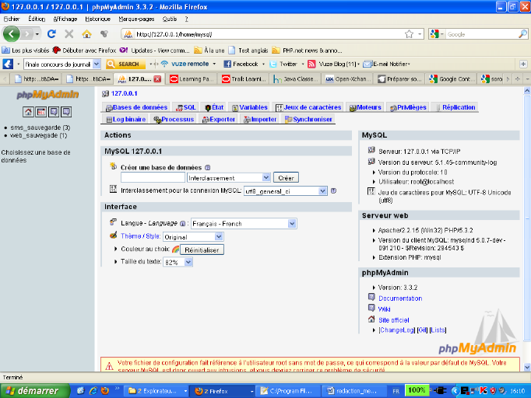Close the 127.0... tab with red X

(x=157, y=79)
